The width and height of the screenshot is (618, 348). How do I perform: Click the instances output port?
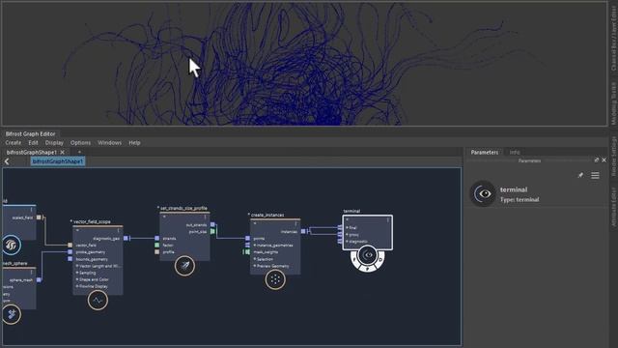[303, 232]
